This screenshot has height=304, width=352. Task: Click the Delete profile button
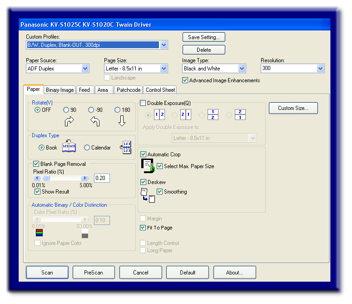coord(204,50)
